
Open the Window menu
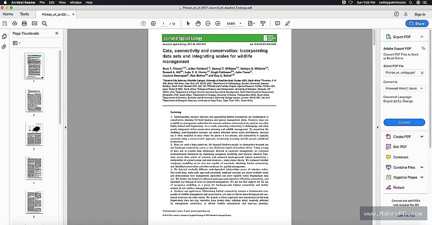[76, 3]
